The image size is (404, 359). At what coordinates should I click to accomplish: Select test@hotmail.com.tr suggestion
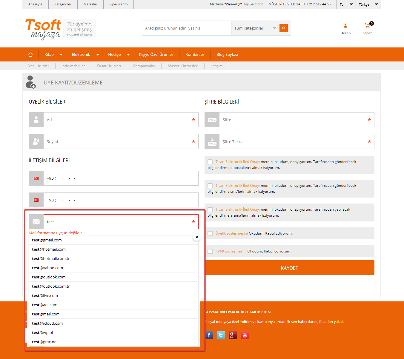(x=113, y=258)
